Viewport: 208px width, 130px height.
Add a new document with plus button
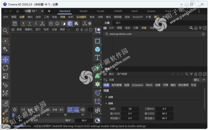click(49, 11)
